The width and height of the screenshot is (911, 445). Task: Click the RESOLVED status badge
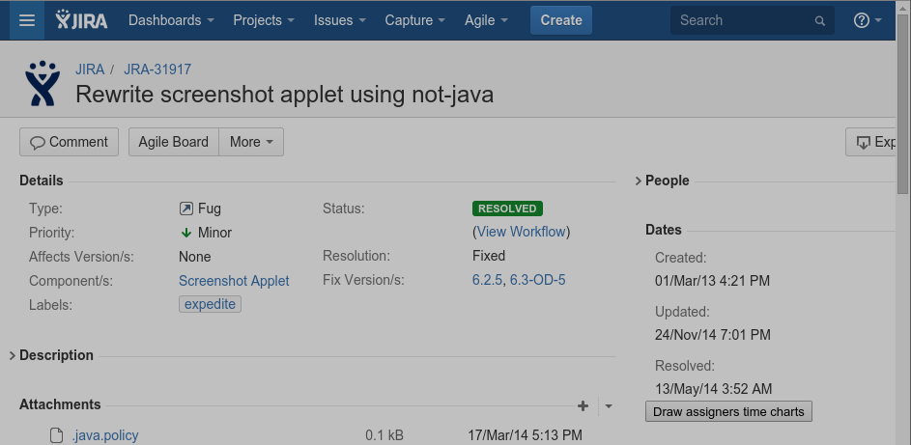(508, 209)
